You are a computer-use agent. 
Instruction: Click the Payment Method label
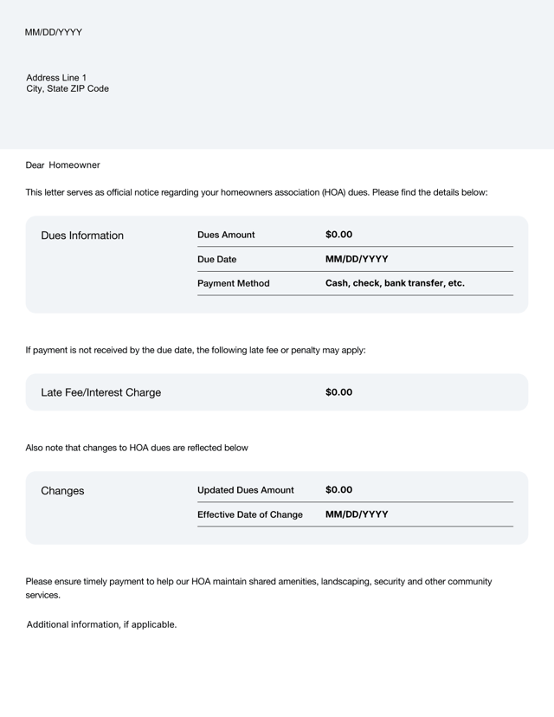click(x=234, y=283)
